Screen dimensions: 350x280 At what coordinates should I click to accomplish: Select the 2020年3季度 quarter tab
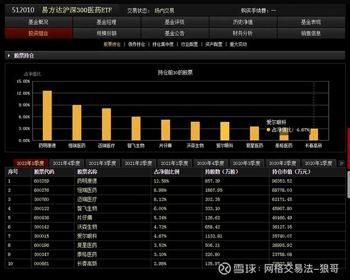tap(246, 163)
